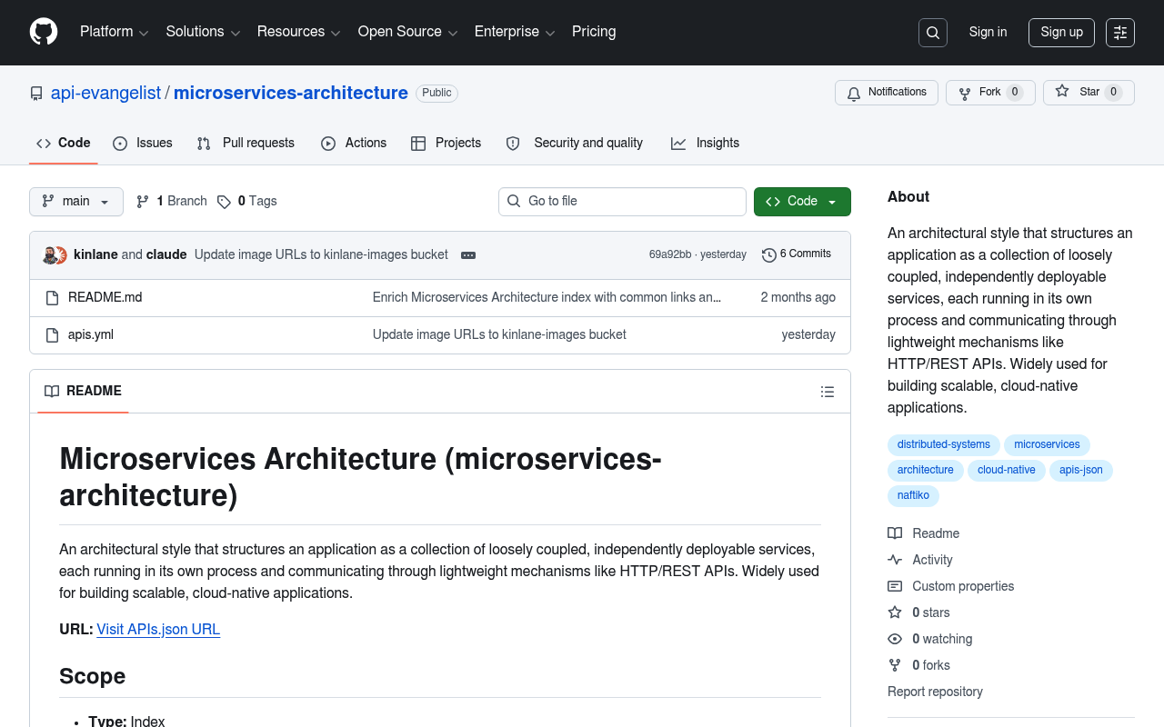The image size is (1164, 727).
Task: Open api-evangelist owner profile
Action: (105, 93)
